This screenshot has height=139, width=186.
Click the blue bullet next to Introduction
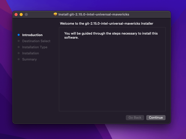click(x=19, y=35)
